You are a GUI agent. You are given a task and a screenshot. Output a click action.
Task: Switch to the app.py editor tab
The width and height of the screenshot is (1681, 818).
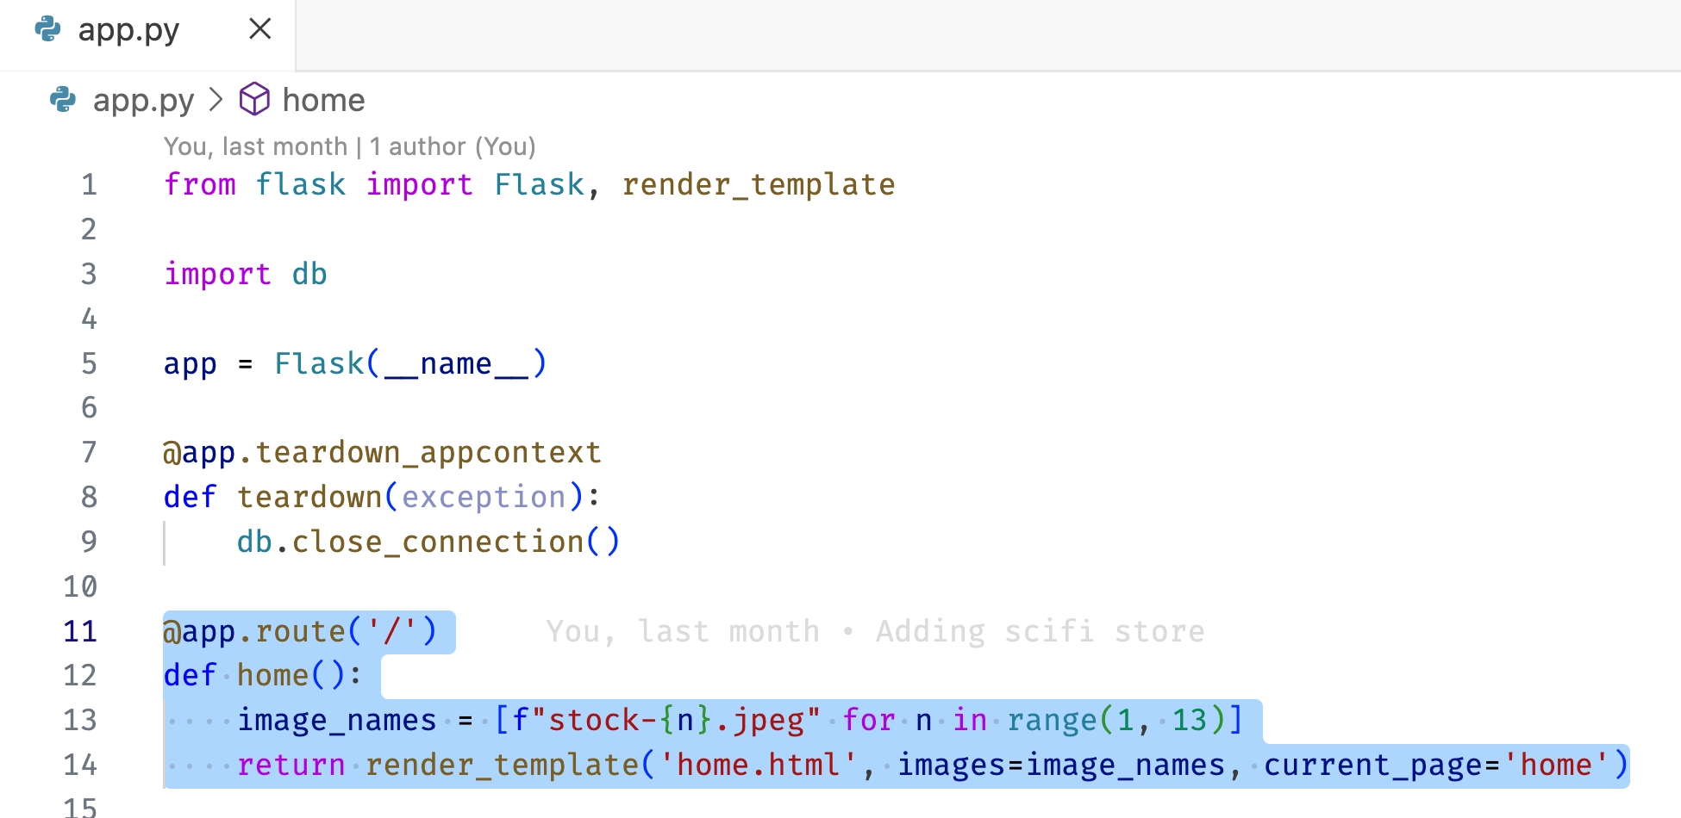click(129, 28)
